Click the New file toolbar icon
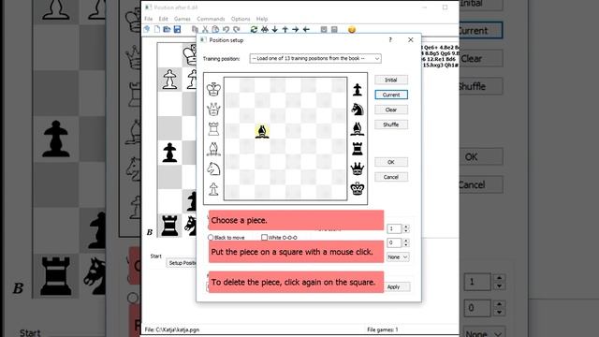Image resolution: width=599 pixels, height=337 pixels. (x=157, y=29)
